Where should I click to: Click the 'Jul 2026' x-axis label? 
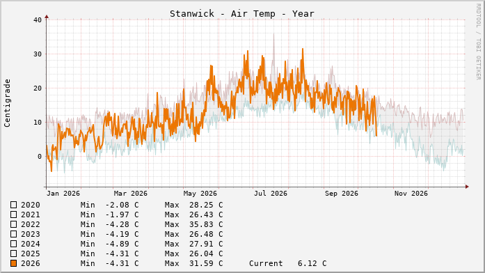(x=271, y=194)
